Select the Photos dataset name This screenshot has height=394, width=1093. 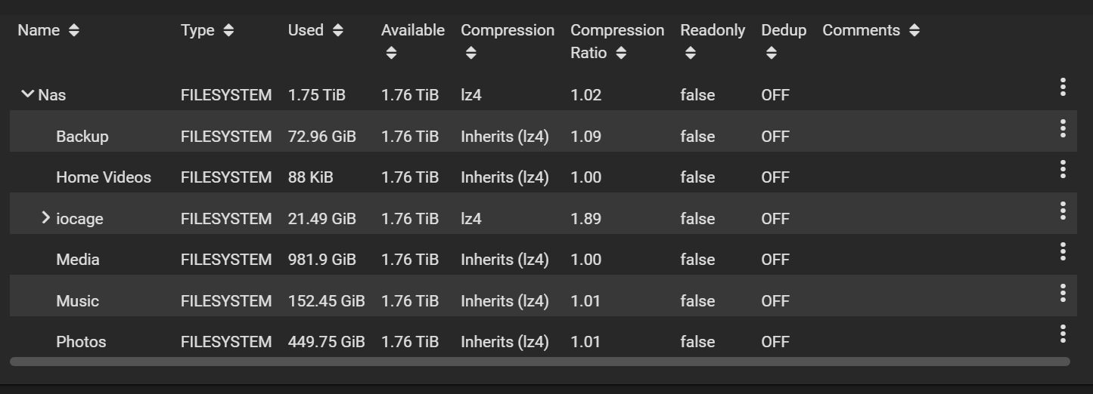click(81, 342)
